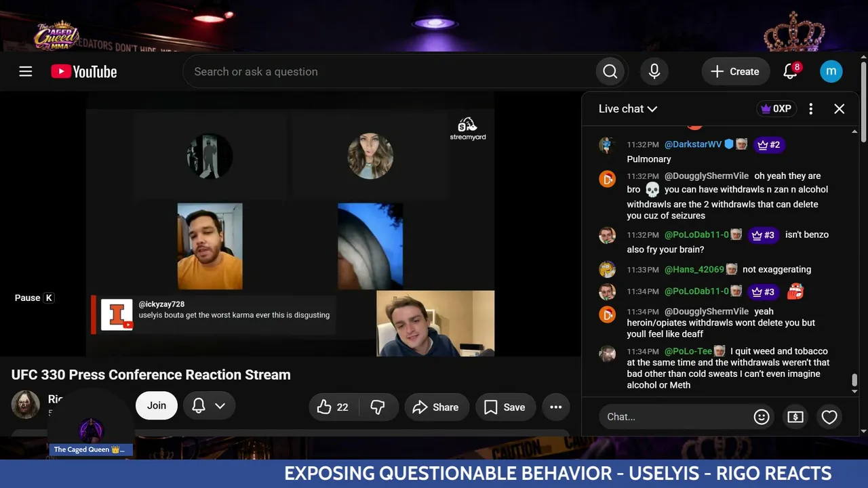Click the search magnifier button
Screen dimensions: 868x488
pos(610,72)
